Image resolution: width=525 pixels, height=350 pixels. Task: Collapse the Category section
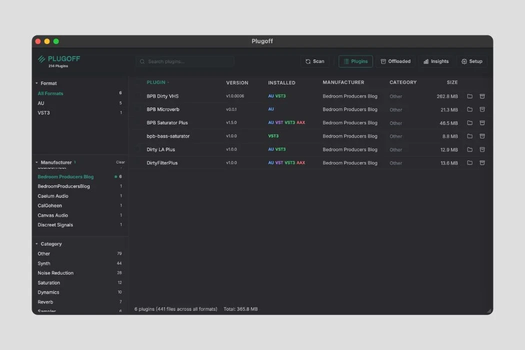[36, 244]
